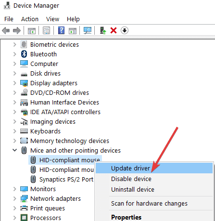The image size is (215, 221).
Task: Open the Properties sheet toolbar icon
Action: click(x=47, y=30)
